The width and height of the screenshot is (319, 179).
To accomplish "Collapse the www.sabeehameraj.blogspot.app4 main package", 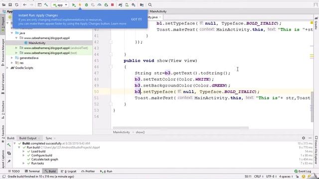I will [x=16, y=38].
